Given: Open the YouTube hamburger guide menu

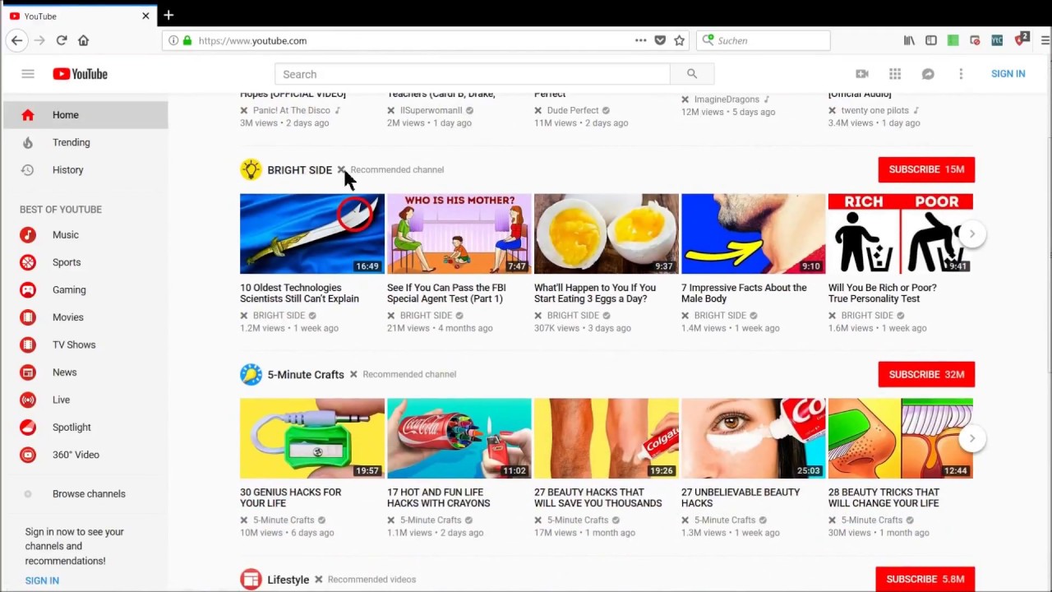Looking at the screenshot, I should pos(28,74).
